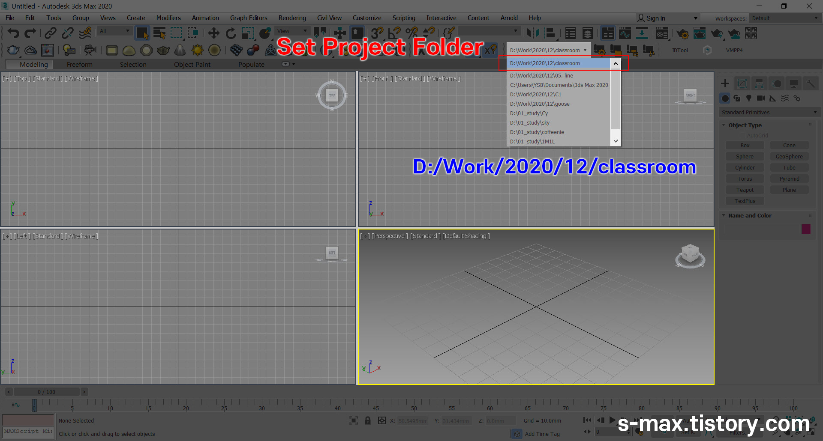Open the Hierarchy panel tab icon

(759, 83)
